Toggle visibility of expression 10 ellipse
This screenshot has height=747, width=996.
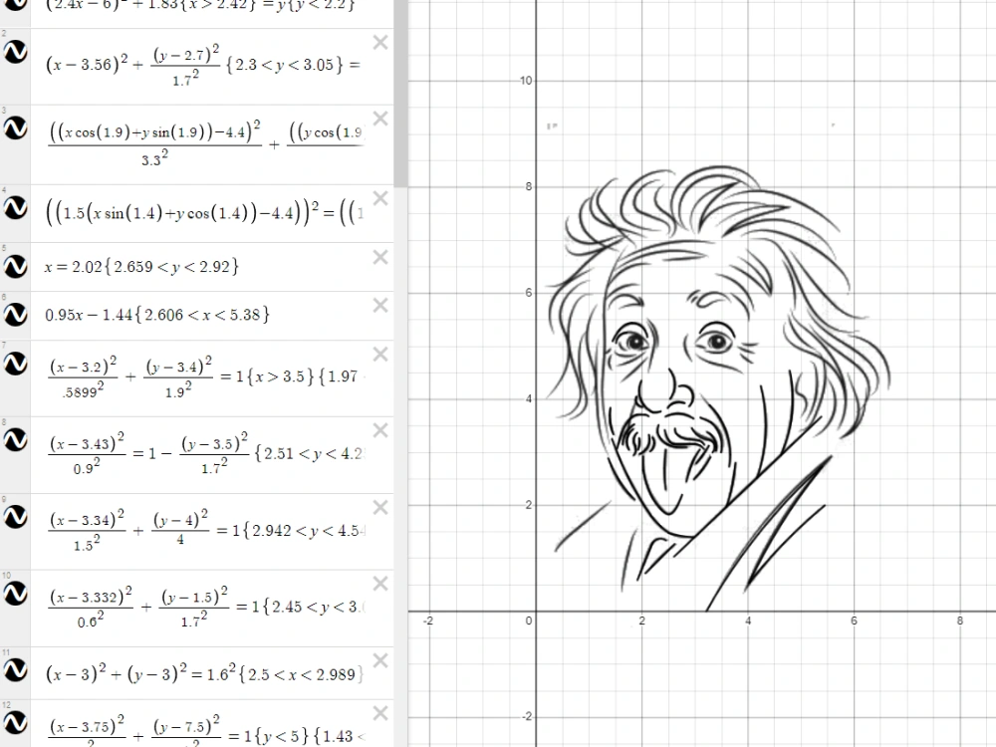point(15,594)
